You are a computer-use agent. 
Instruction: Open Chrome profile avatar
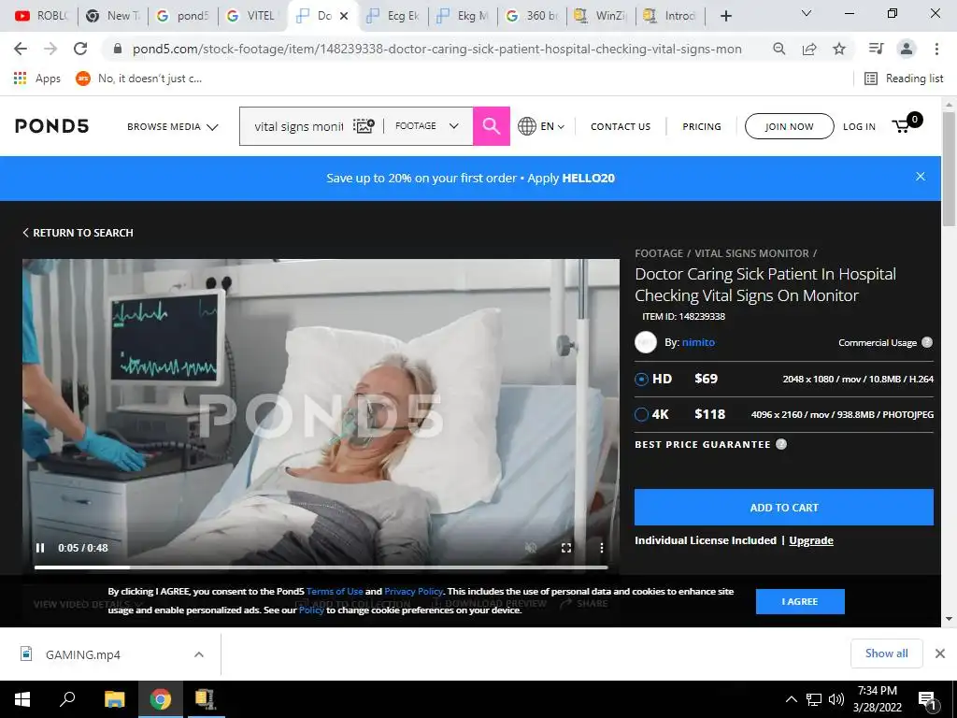pyautogui.click(x=907, y=49)
